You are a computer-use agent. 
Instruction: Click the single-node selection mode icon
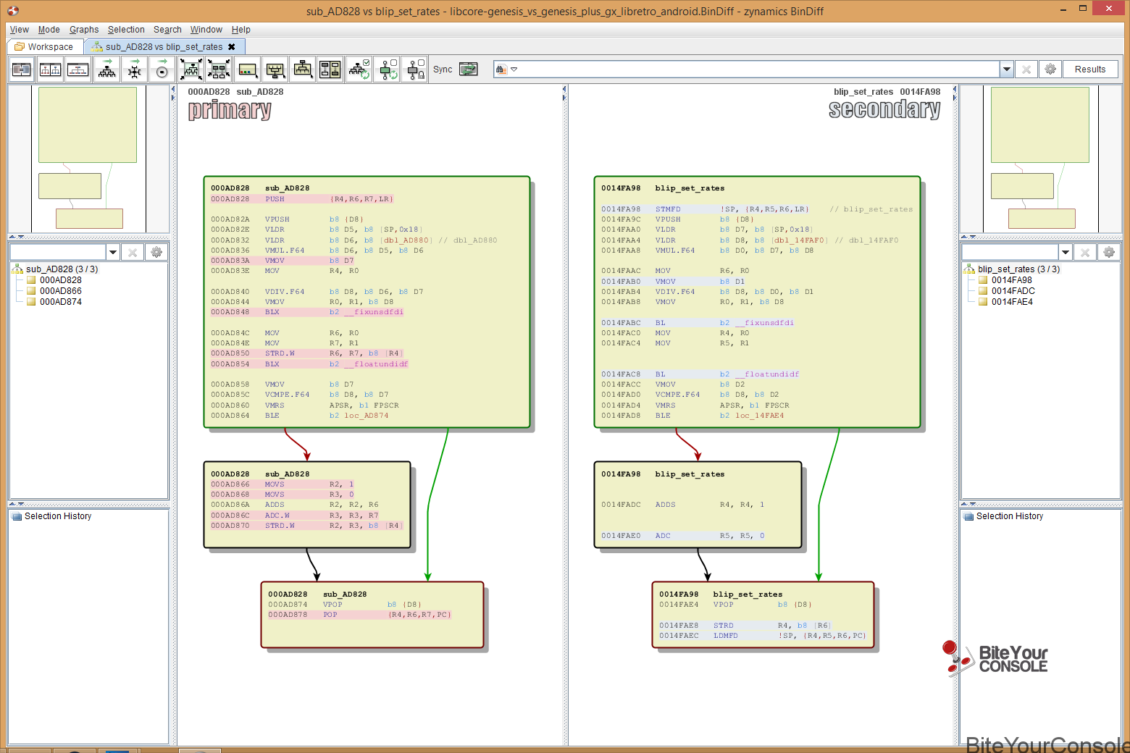coord(247,70)
